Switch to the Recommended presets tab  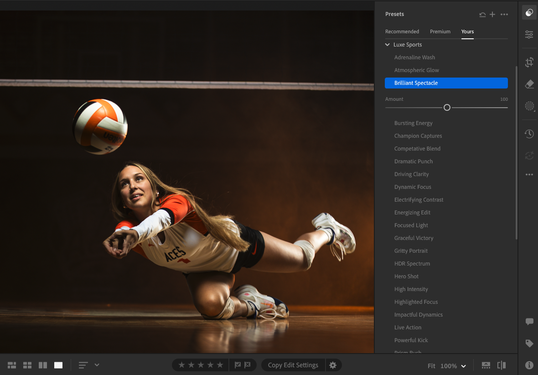click(x=402, y=31)
